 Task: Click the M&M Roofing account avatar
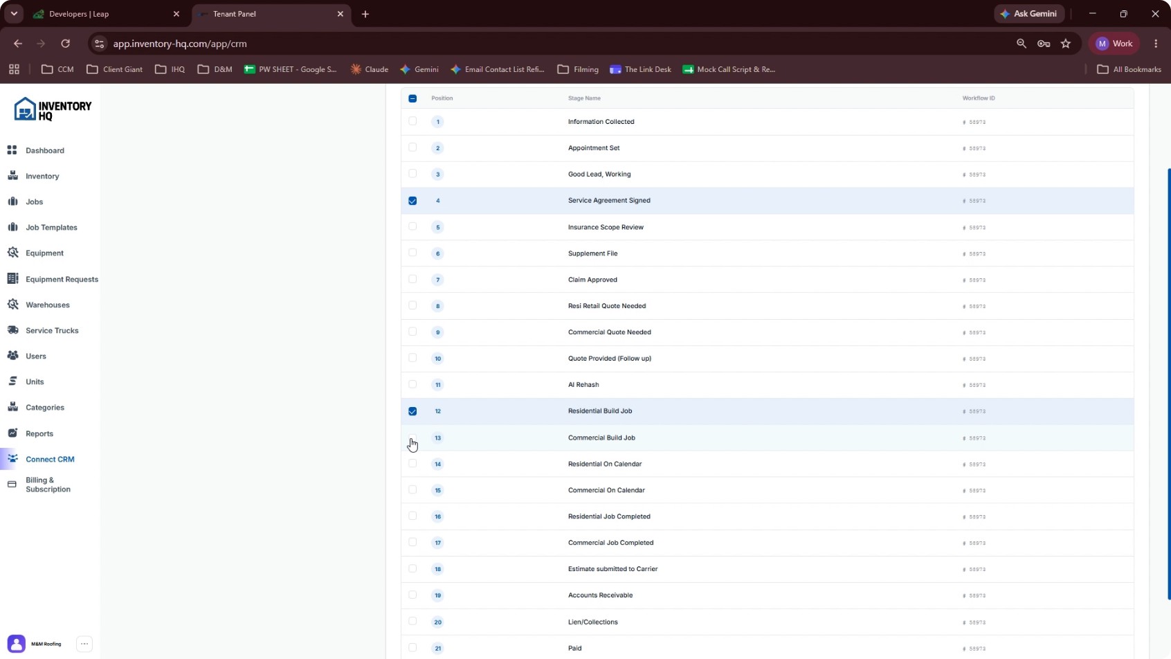pos(17,644)
